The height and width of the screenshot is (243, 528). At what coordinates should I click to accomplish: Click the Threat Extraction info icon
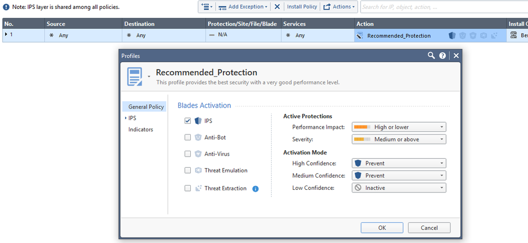255,189
